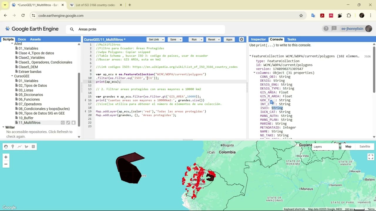This screenshot has width=376, height=211.
Task: Open the Save dropdown arrow
Action: pos(180,40)
